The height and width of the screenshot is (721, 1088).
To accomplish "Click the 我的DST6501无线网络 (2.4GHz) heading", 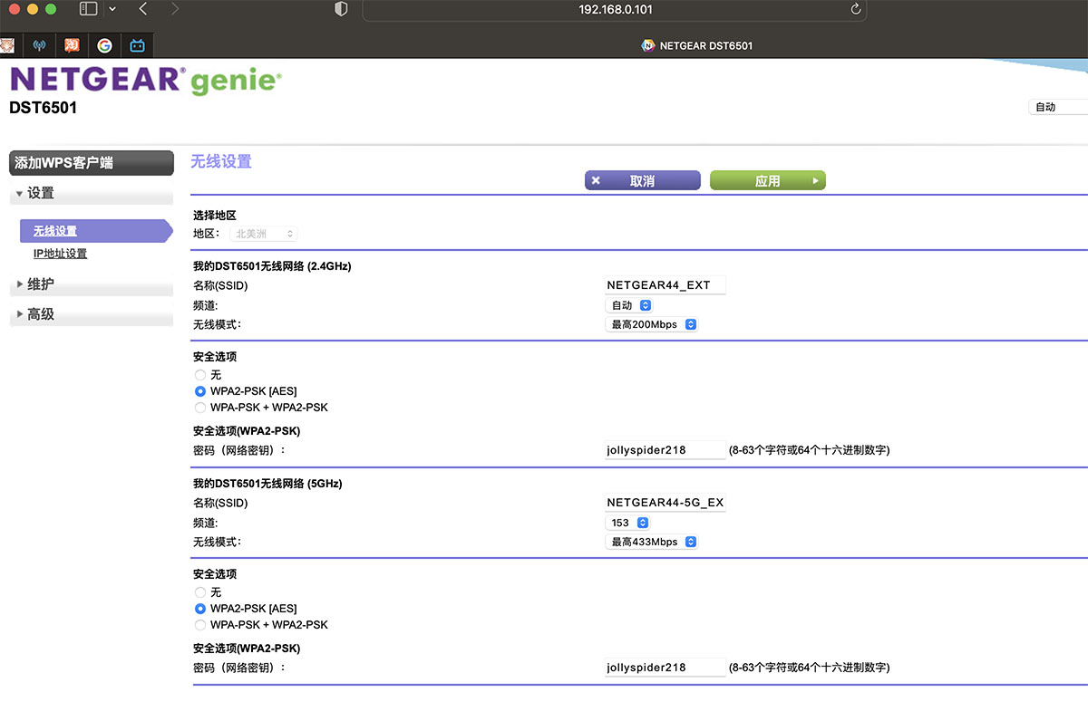I will click(x=272, y=266).
